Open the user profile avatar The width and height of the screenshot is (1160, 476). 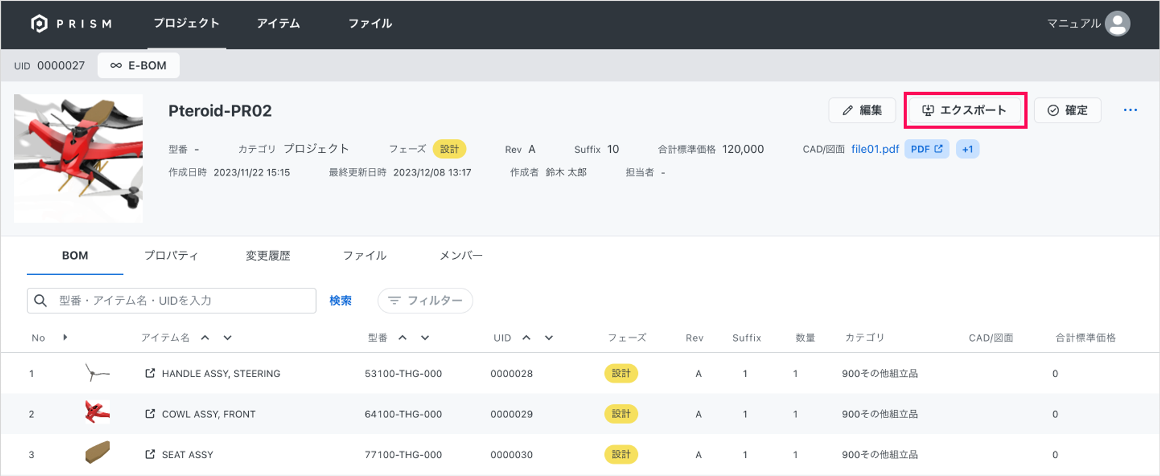click(1117, 24)
